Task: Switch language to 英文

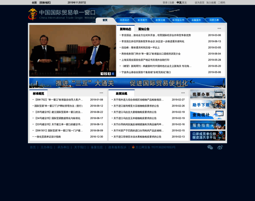Action: coord(184,3)
